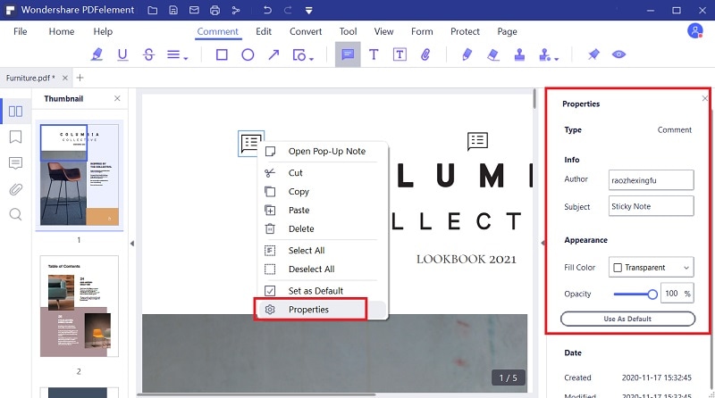This screenshot has height=398, width=715.
Task: Switch to the Edit tab
Action: (264, 31)
